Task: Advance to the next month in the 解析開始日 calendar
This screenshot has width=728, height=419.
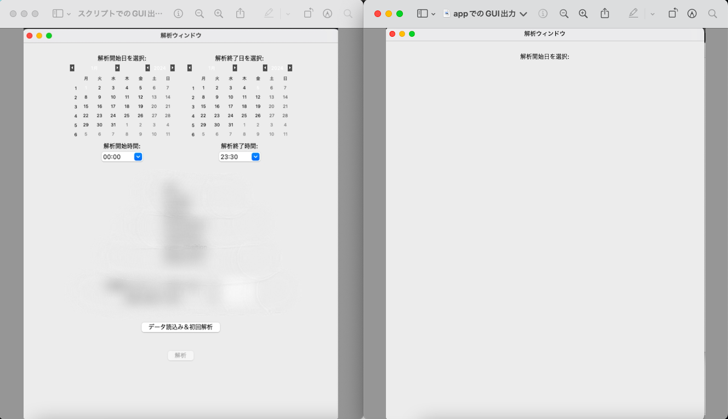Action: click(116, 67)
